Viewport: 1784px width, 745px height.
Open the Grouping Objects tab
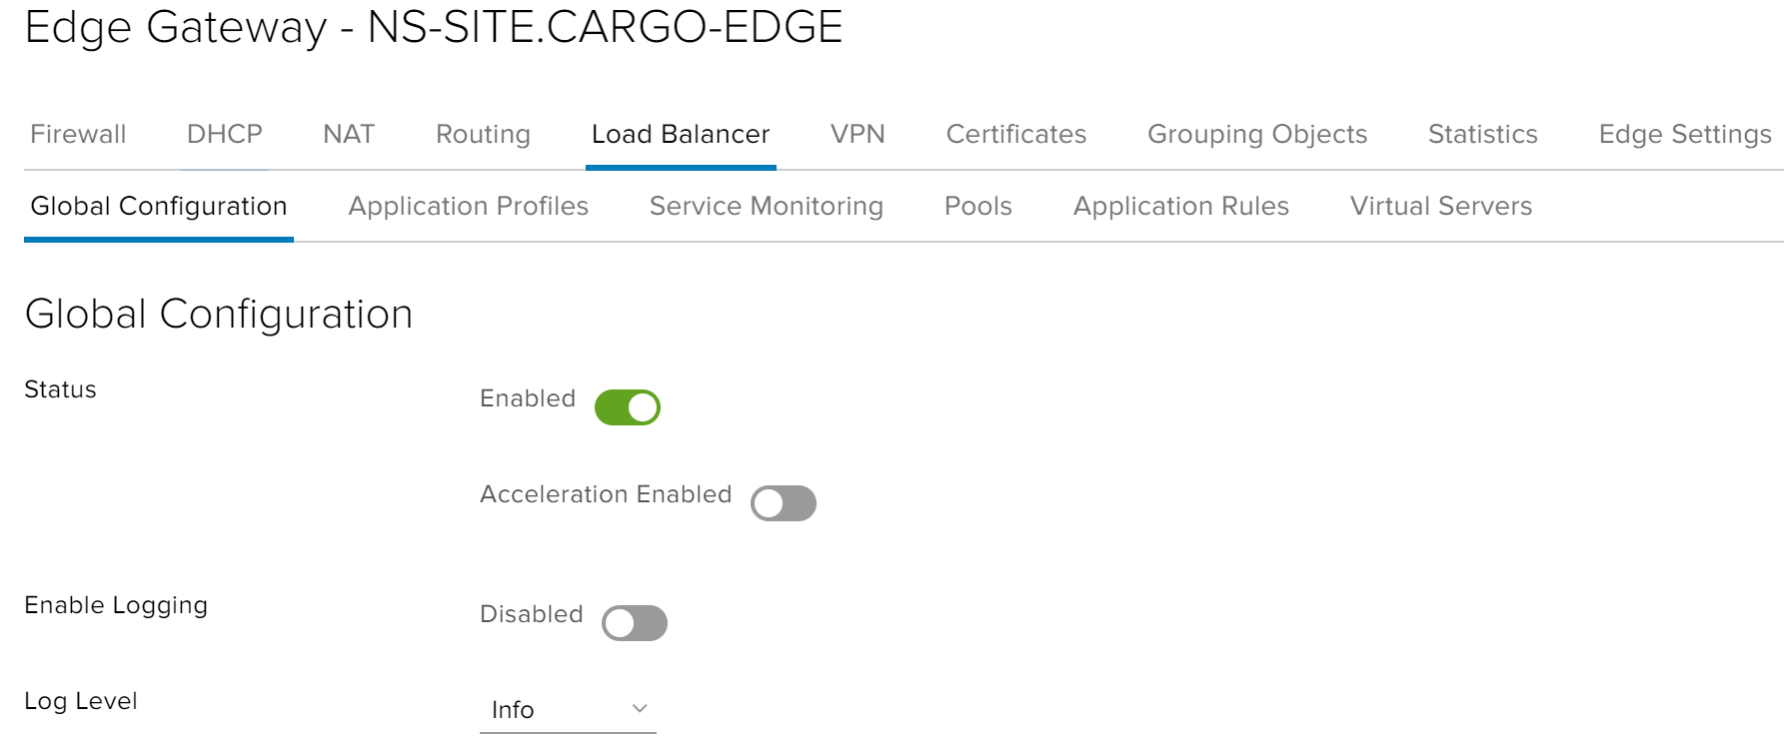pos(1256,134)
